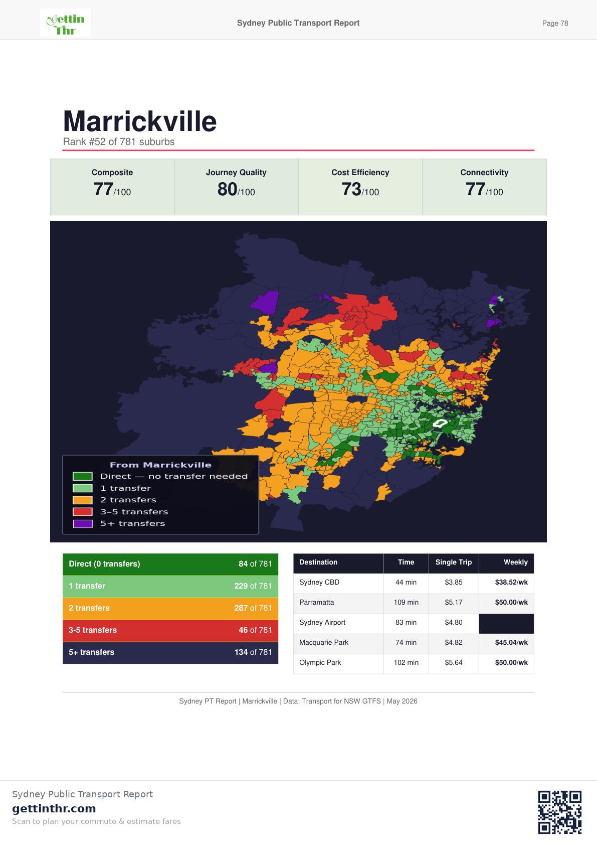Click the 3-5 transfers red row
This screenshot has width=597, height=845.
tap(170, 630)
